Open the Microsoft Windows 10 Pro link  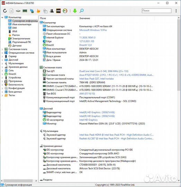[x=93, y=30]
